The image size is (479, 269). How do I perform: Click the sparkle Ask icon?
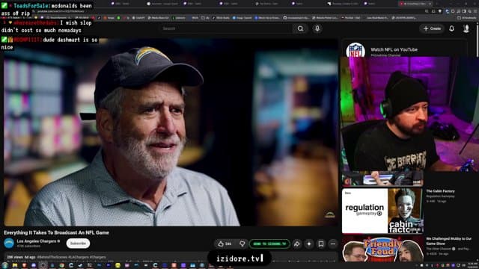point(309,244)
